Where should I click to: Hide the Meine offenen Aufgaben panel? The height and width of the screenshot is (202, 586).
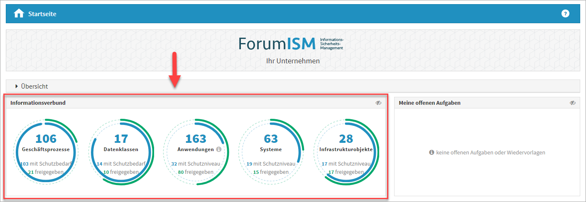coord(573,103)
